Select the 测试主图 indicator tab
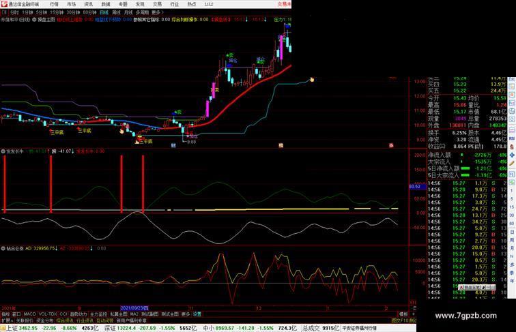 pos(170,314)
